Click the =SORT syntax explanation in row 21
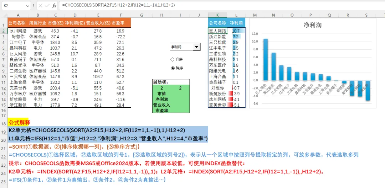This screenshot has width=385, height=188. (x=74, y=147)
